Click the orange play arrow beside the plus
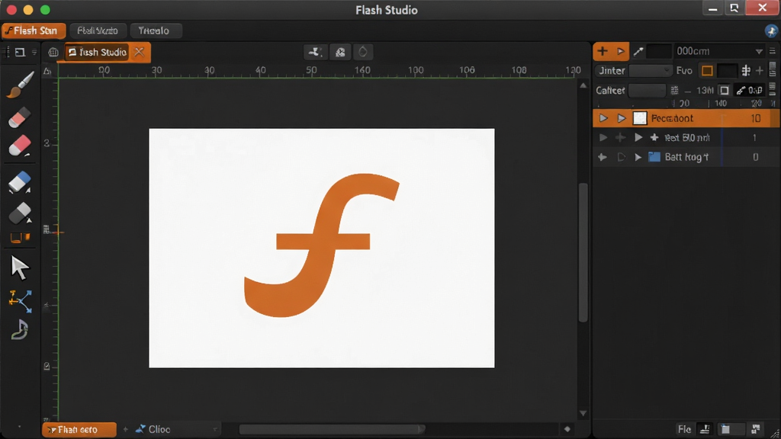Viewport: 781px width, 439px height. point(621,51)
